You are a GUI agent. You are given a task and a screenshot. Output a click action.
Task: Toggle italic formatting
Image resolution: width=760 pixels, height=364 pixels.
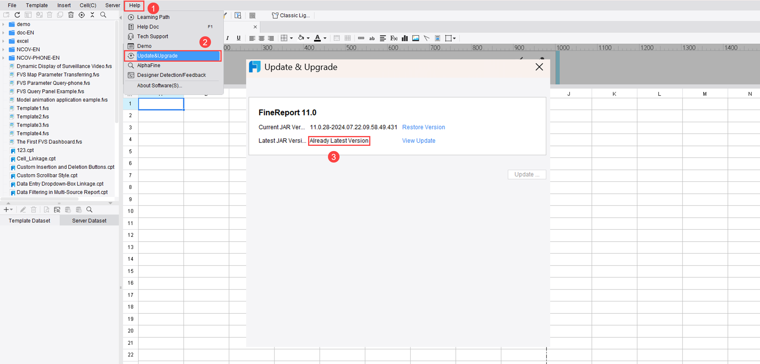227,38
